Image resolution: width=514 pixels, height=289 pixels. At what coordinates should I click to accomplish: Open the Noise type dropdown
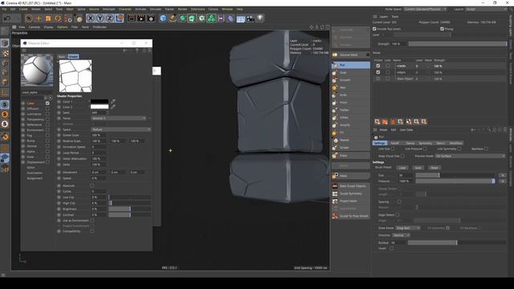[x=119, y=118]
